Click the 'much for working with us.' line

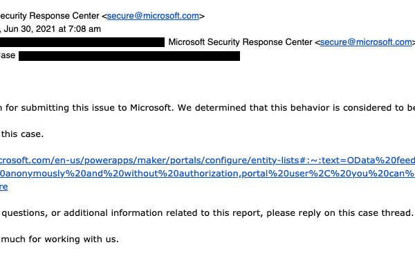point(59,239)
